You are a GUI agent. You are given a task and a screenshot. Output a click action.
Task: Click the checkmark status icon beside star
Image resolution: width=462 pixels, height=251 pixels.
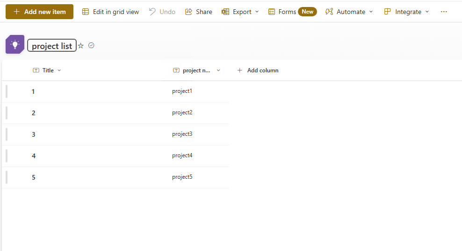[x=91, y=45]
